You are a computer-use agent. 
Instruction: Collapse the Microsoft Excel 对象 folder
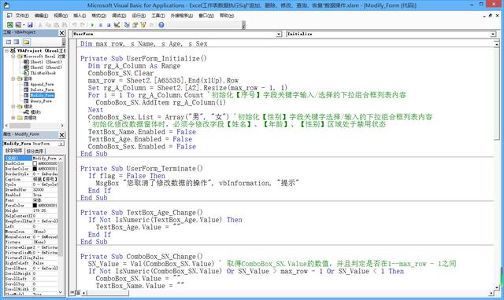(x=13, y=56)
